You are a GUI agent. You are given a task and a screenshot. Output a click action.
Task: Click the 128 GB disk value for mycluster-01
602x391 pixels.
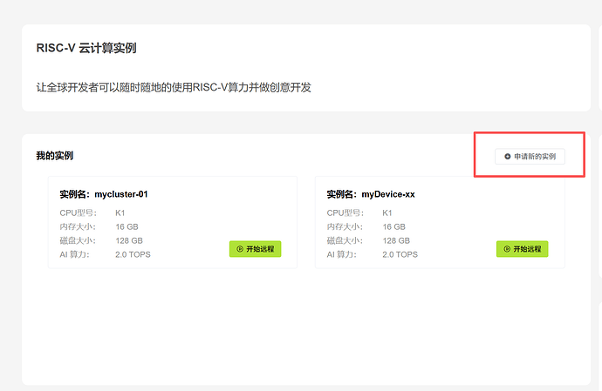129,240
